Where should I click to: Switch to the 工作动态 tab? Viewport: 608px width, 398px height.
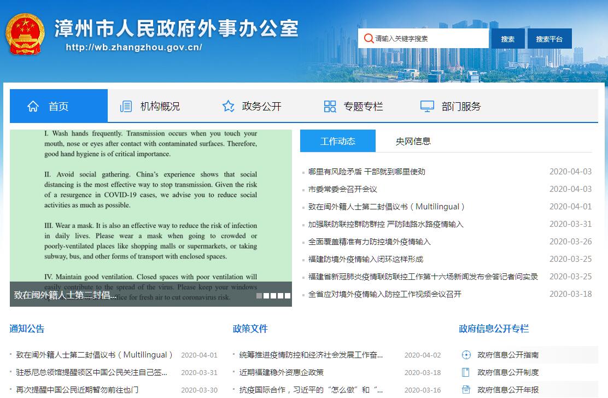337,141
